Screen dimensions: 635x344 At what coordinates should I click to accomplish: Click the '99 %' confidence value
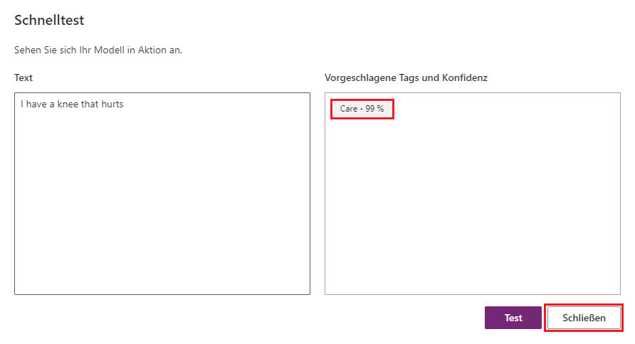[374, 109]
